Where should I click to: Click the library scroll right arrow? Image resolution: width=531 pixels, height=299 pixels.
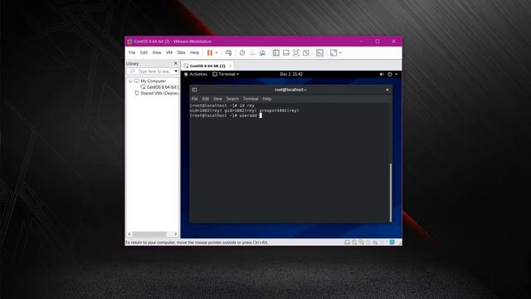pos(175,234)
